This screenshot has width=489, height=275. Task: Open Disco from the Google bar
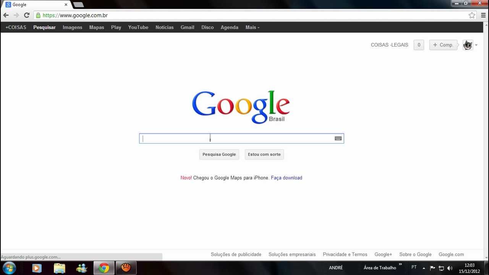[207, 27]
